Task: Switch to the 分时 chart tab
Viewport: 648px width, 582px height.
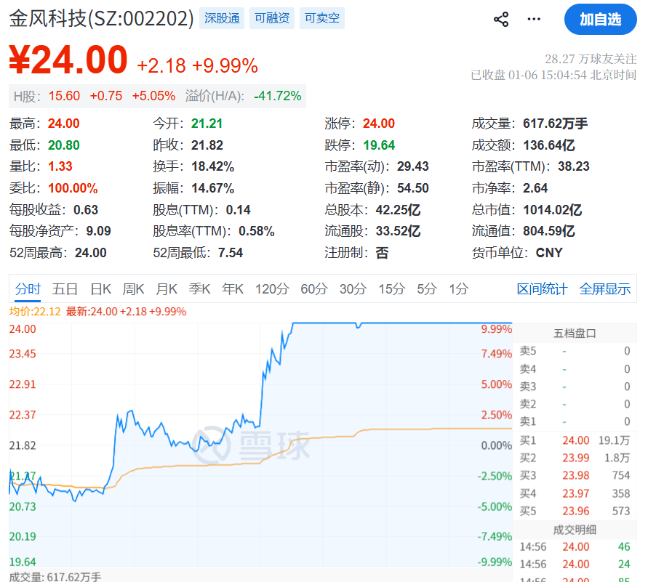Action: tap(28, 289)
